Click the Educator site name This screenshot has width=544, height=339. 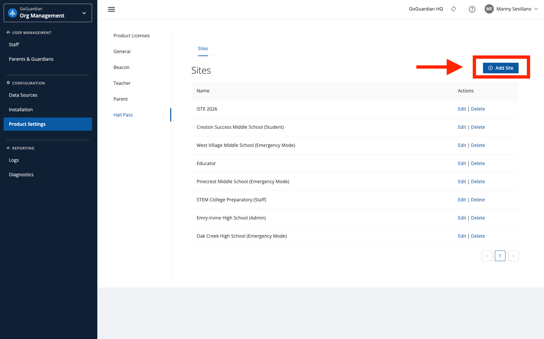206,163
